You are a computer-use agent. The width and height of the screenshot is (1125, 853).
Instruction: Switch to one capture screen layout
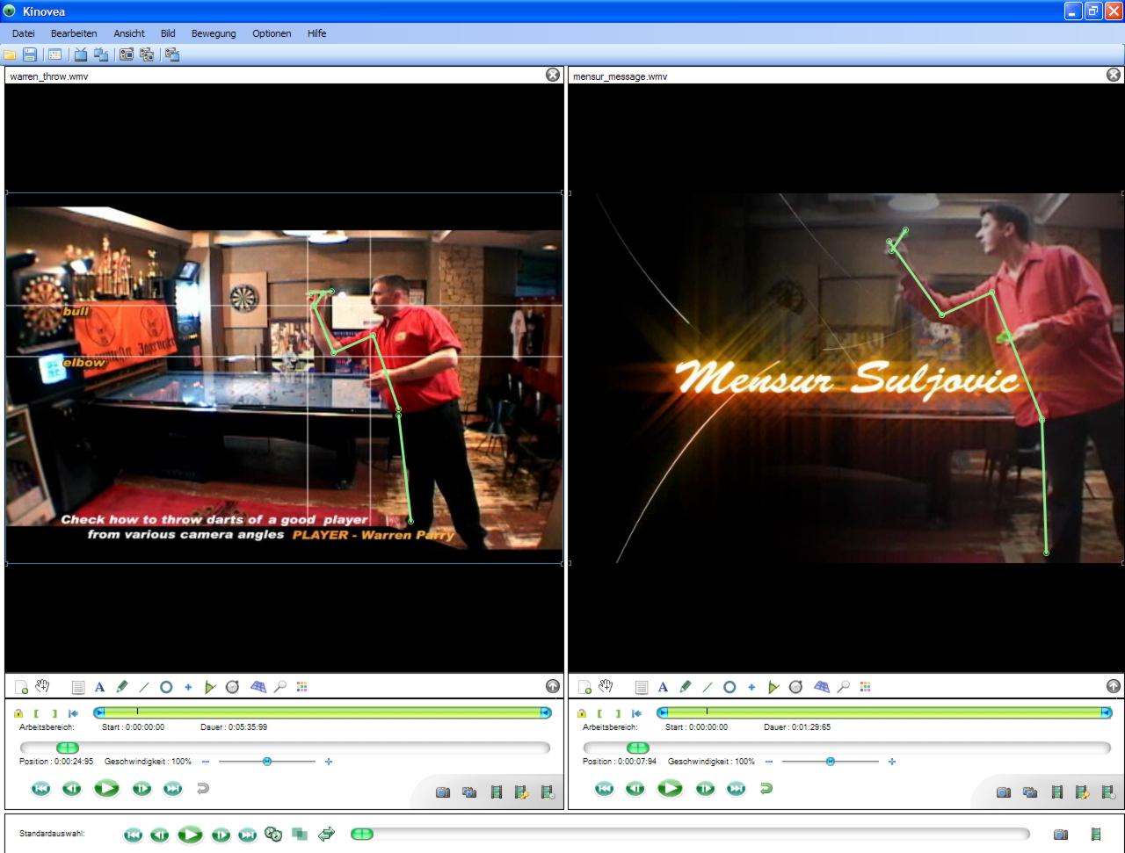pos(126,54)
